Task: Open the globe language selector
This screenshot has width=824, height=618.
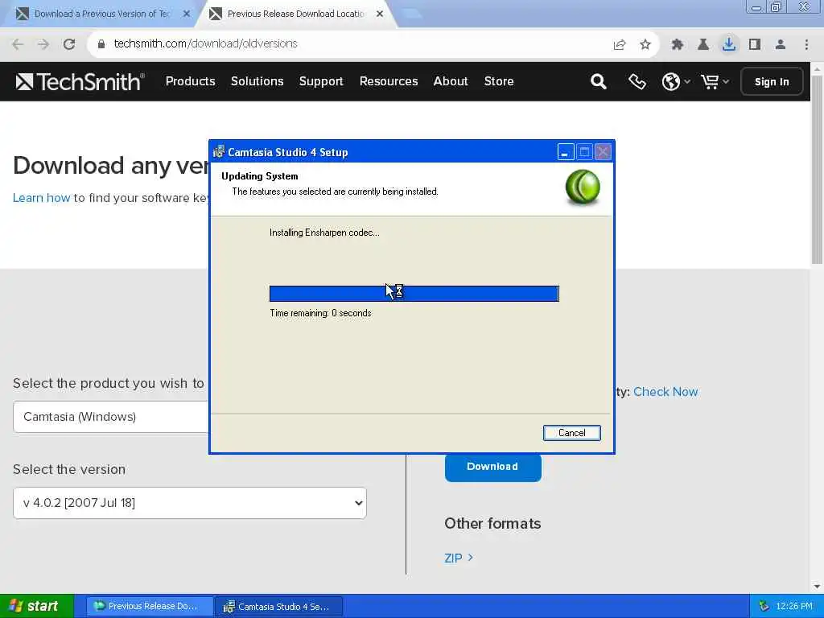Action: [676, 81]
